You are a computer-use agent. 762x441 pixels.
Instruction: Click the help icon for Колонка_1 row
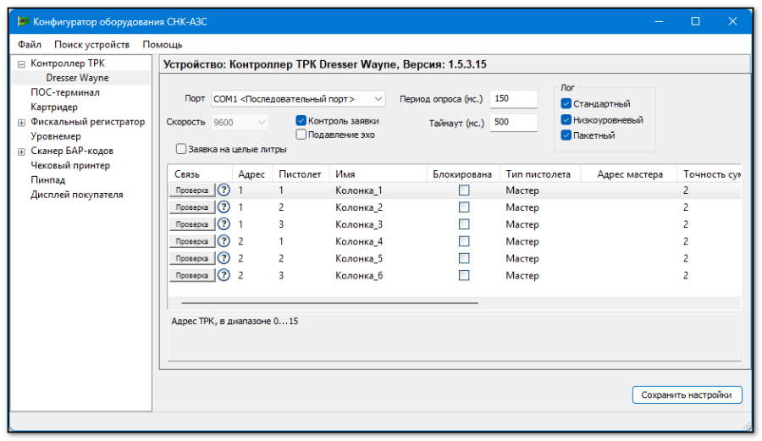(x=224, y=190)
